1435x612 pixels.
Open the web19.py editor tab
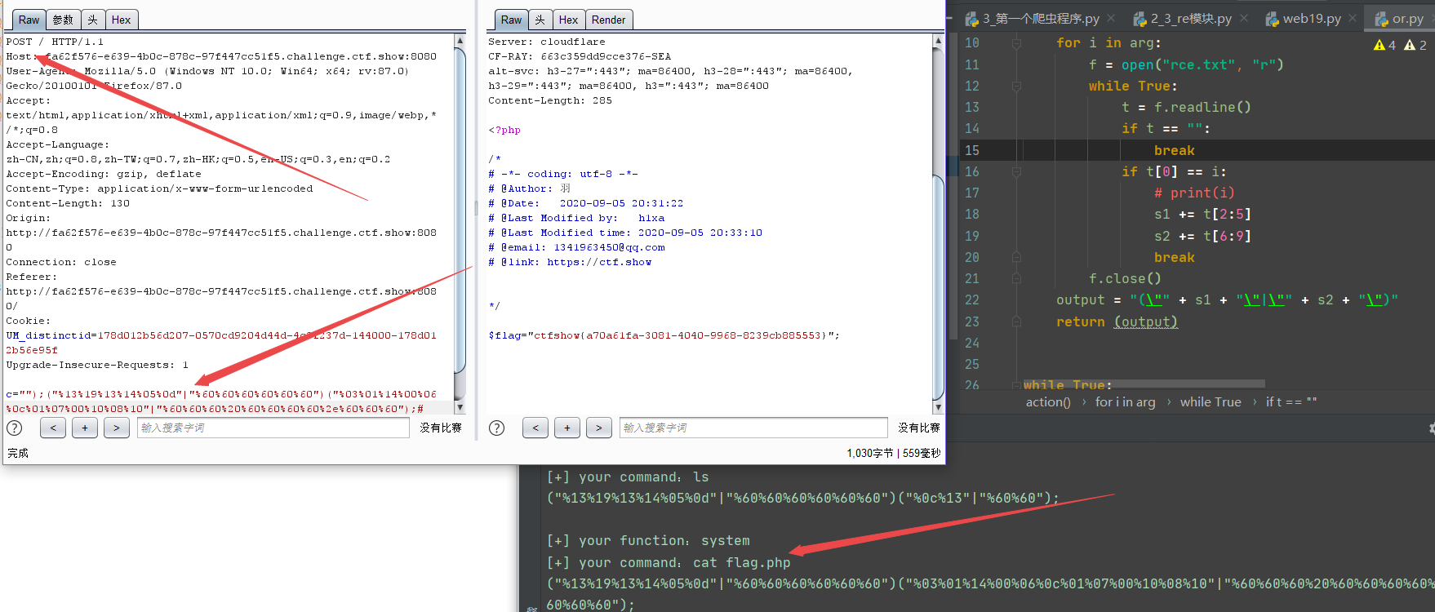coord(1303,18)
